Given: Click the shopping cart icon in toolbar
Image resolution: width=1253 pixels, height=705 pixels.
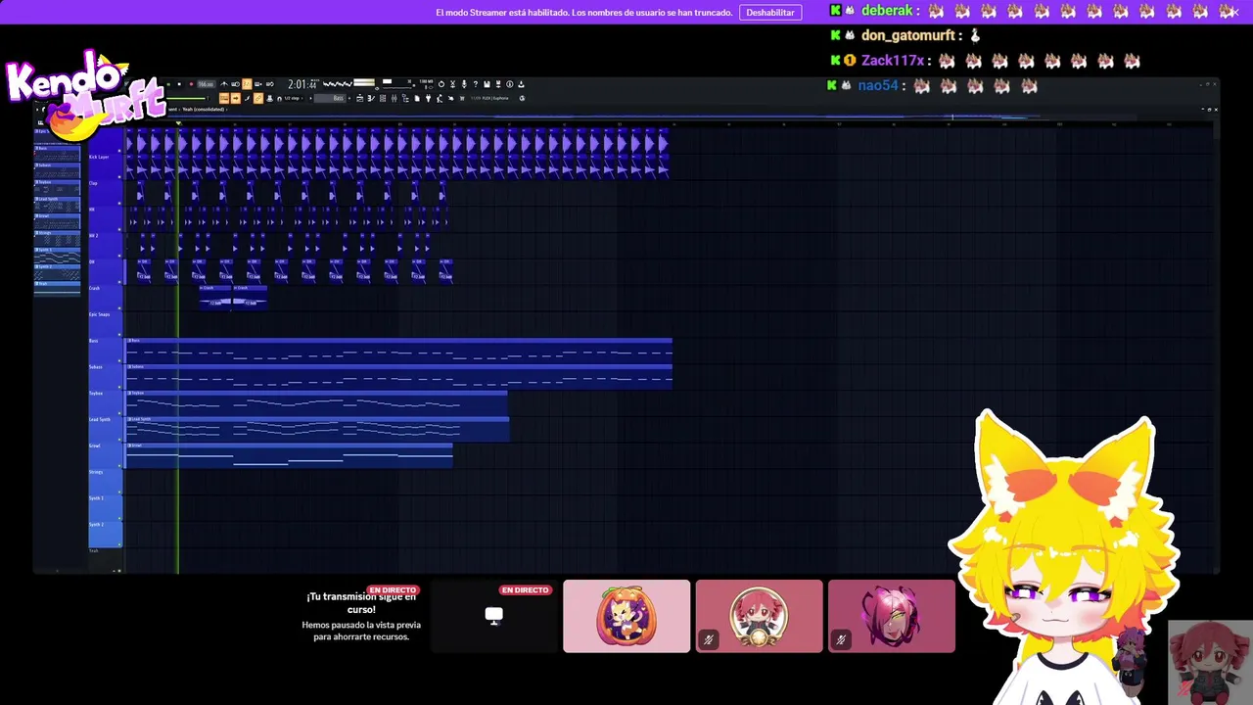Looking at the screenshot, I should [462, 98].
